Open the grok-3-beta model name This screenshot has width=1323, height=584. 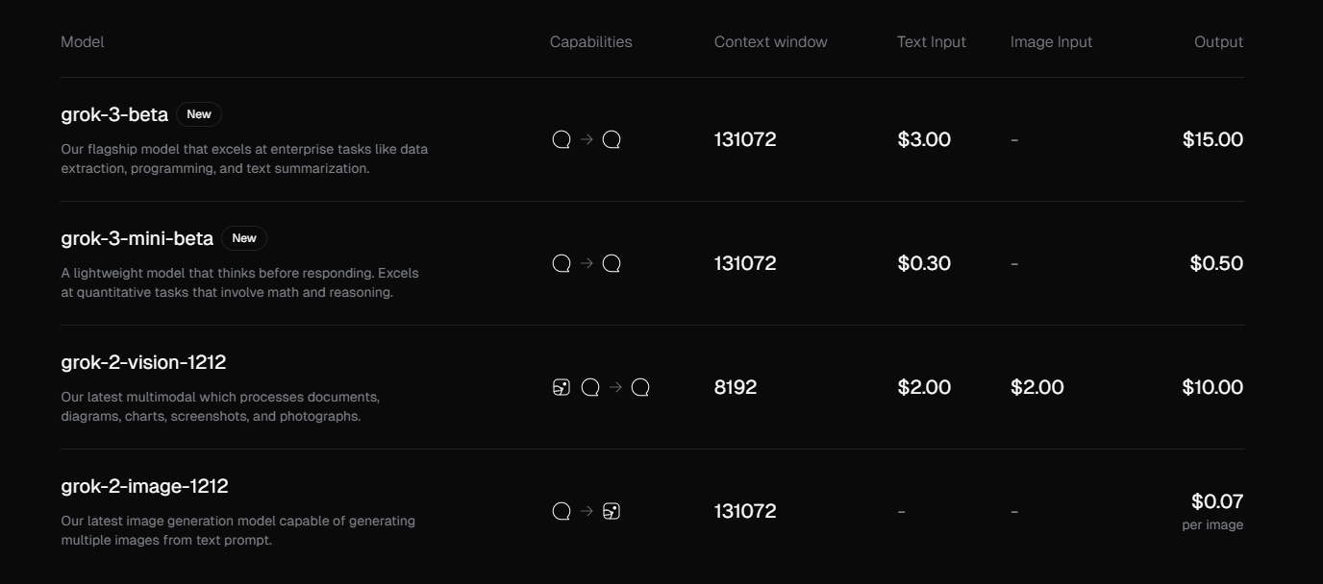click(114, 114)
